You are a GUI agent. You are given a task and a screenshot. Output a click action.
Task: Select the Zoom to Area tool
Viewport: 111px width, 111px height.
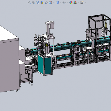pos(33,2)
